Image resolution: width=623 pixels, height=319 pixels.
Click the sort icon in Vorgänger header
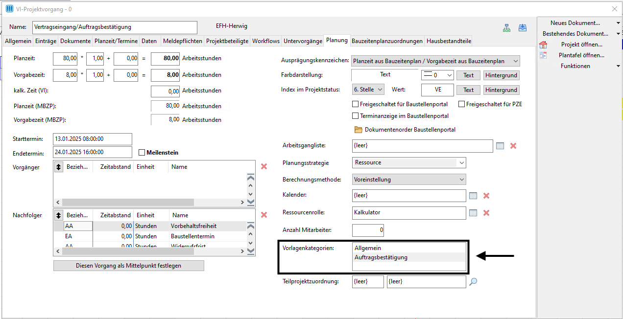pos(59,167)
